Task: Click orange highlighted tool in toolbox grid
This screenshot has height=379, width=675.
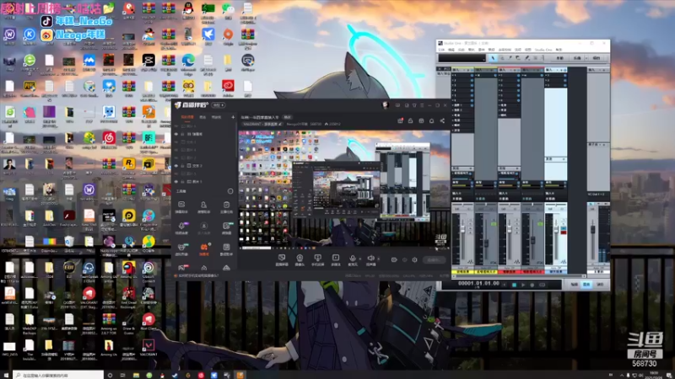Action: pyautogui.click(x=204, y=248)
